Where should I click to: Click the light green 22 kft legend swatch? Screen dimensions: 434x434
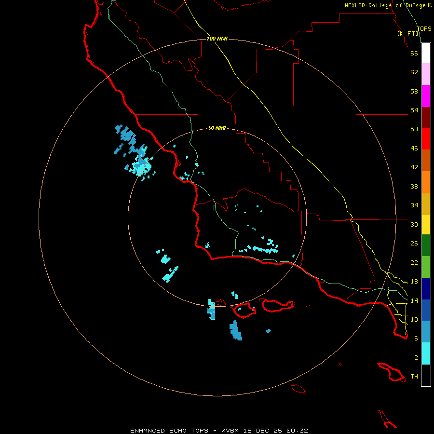tap(426, 267)
